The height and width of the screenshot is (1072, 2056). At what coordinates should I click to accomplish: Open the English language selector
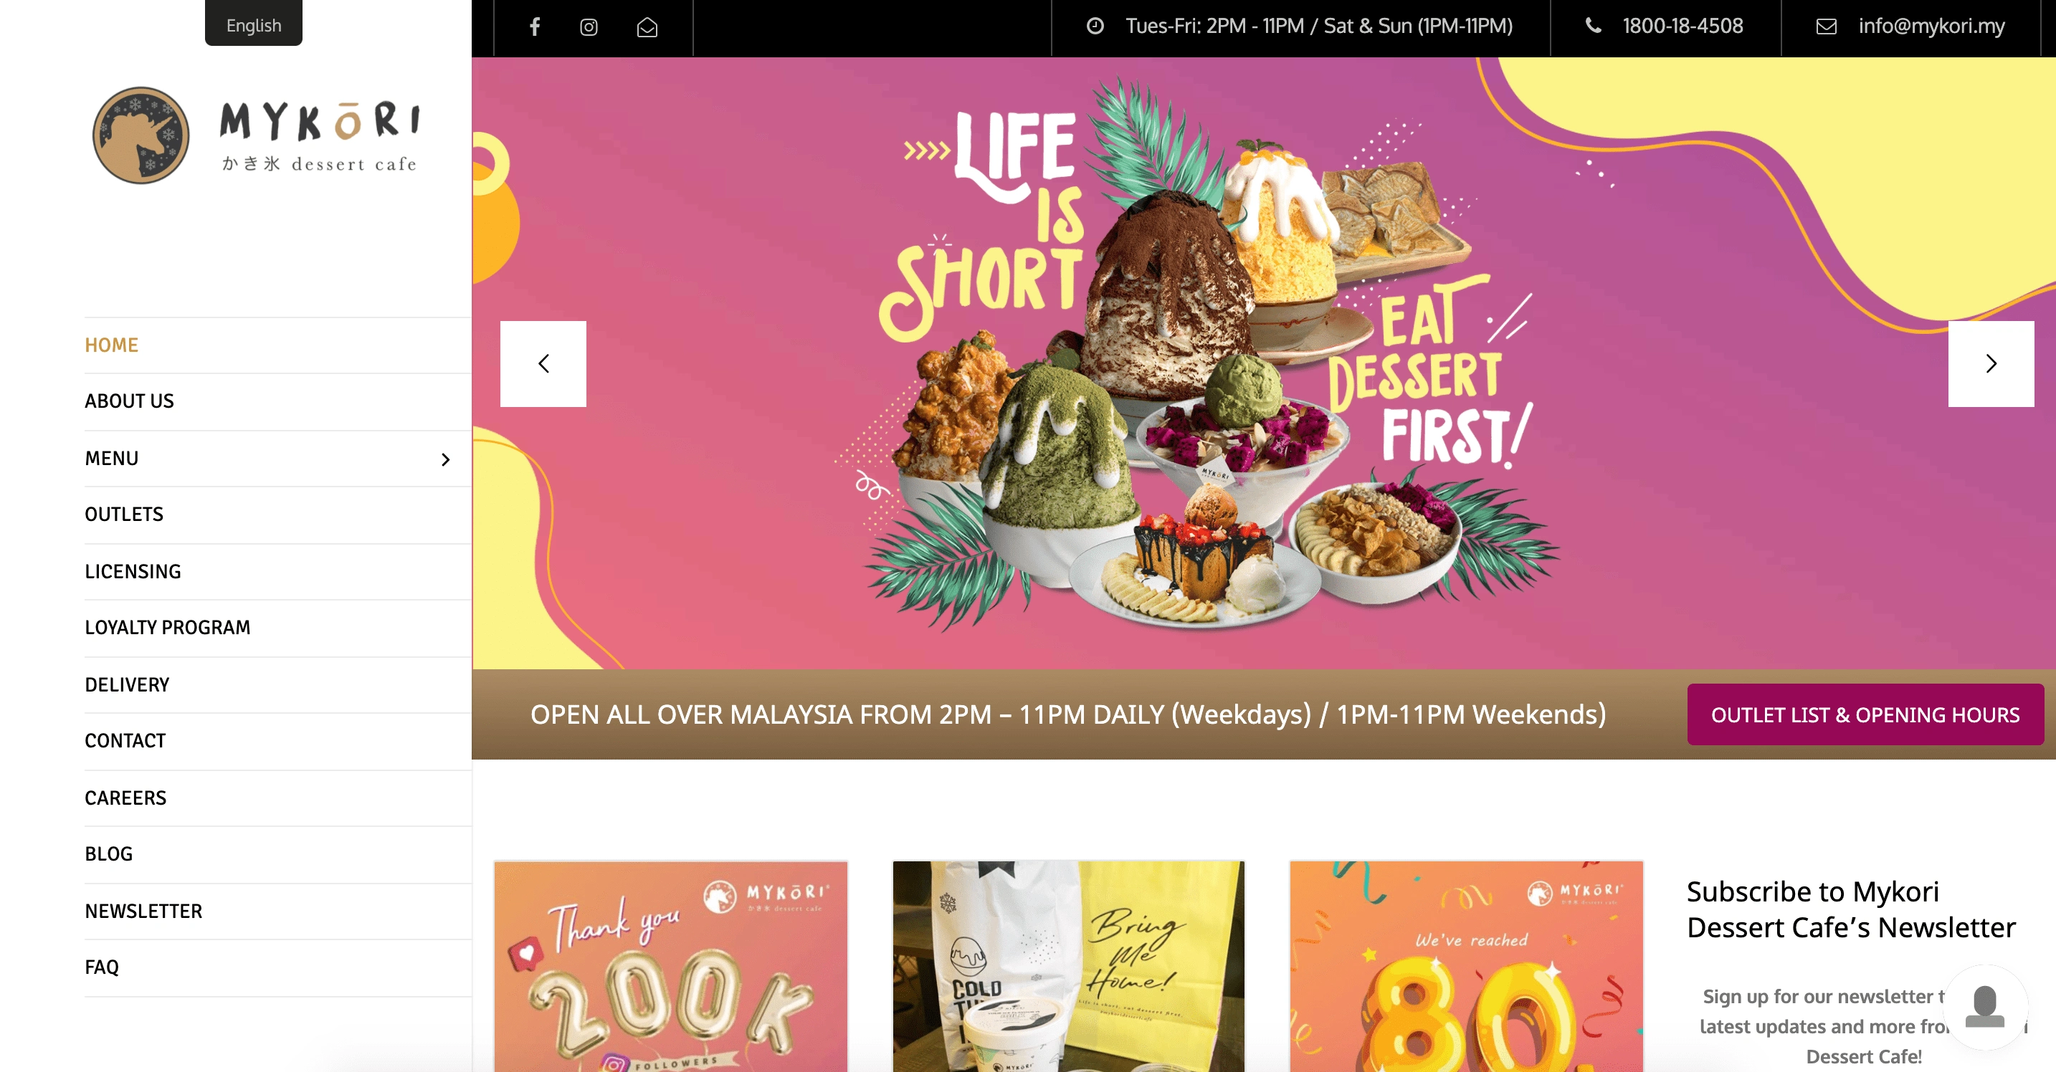(x=254, y=24)
